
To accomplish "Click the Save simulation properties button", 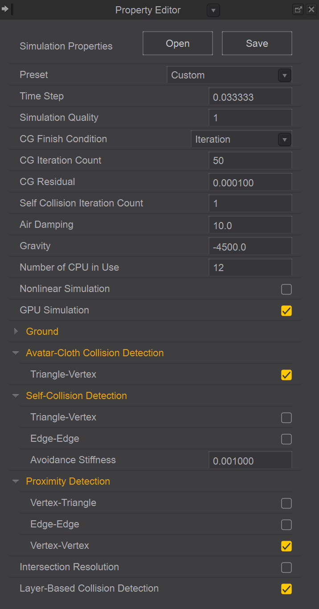I will (257, 43).
